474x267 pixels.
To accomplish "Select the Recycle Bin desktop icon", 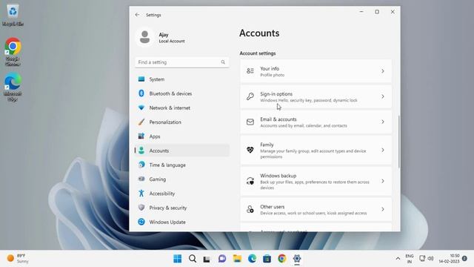I will (13, 15).
